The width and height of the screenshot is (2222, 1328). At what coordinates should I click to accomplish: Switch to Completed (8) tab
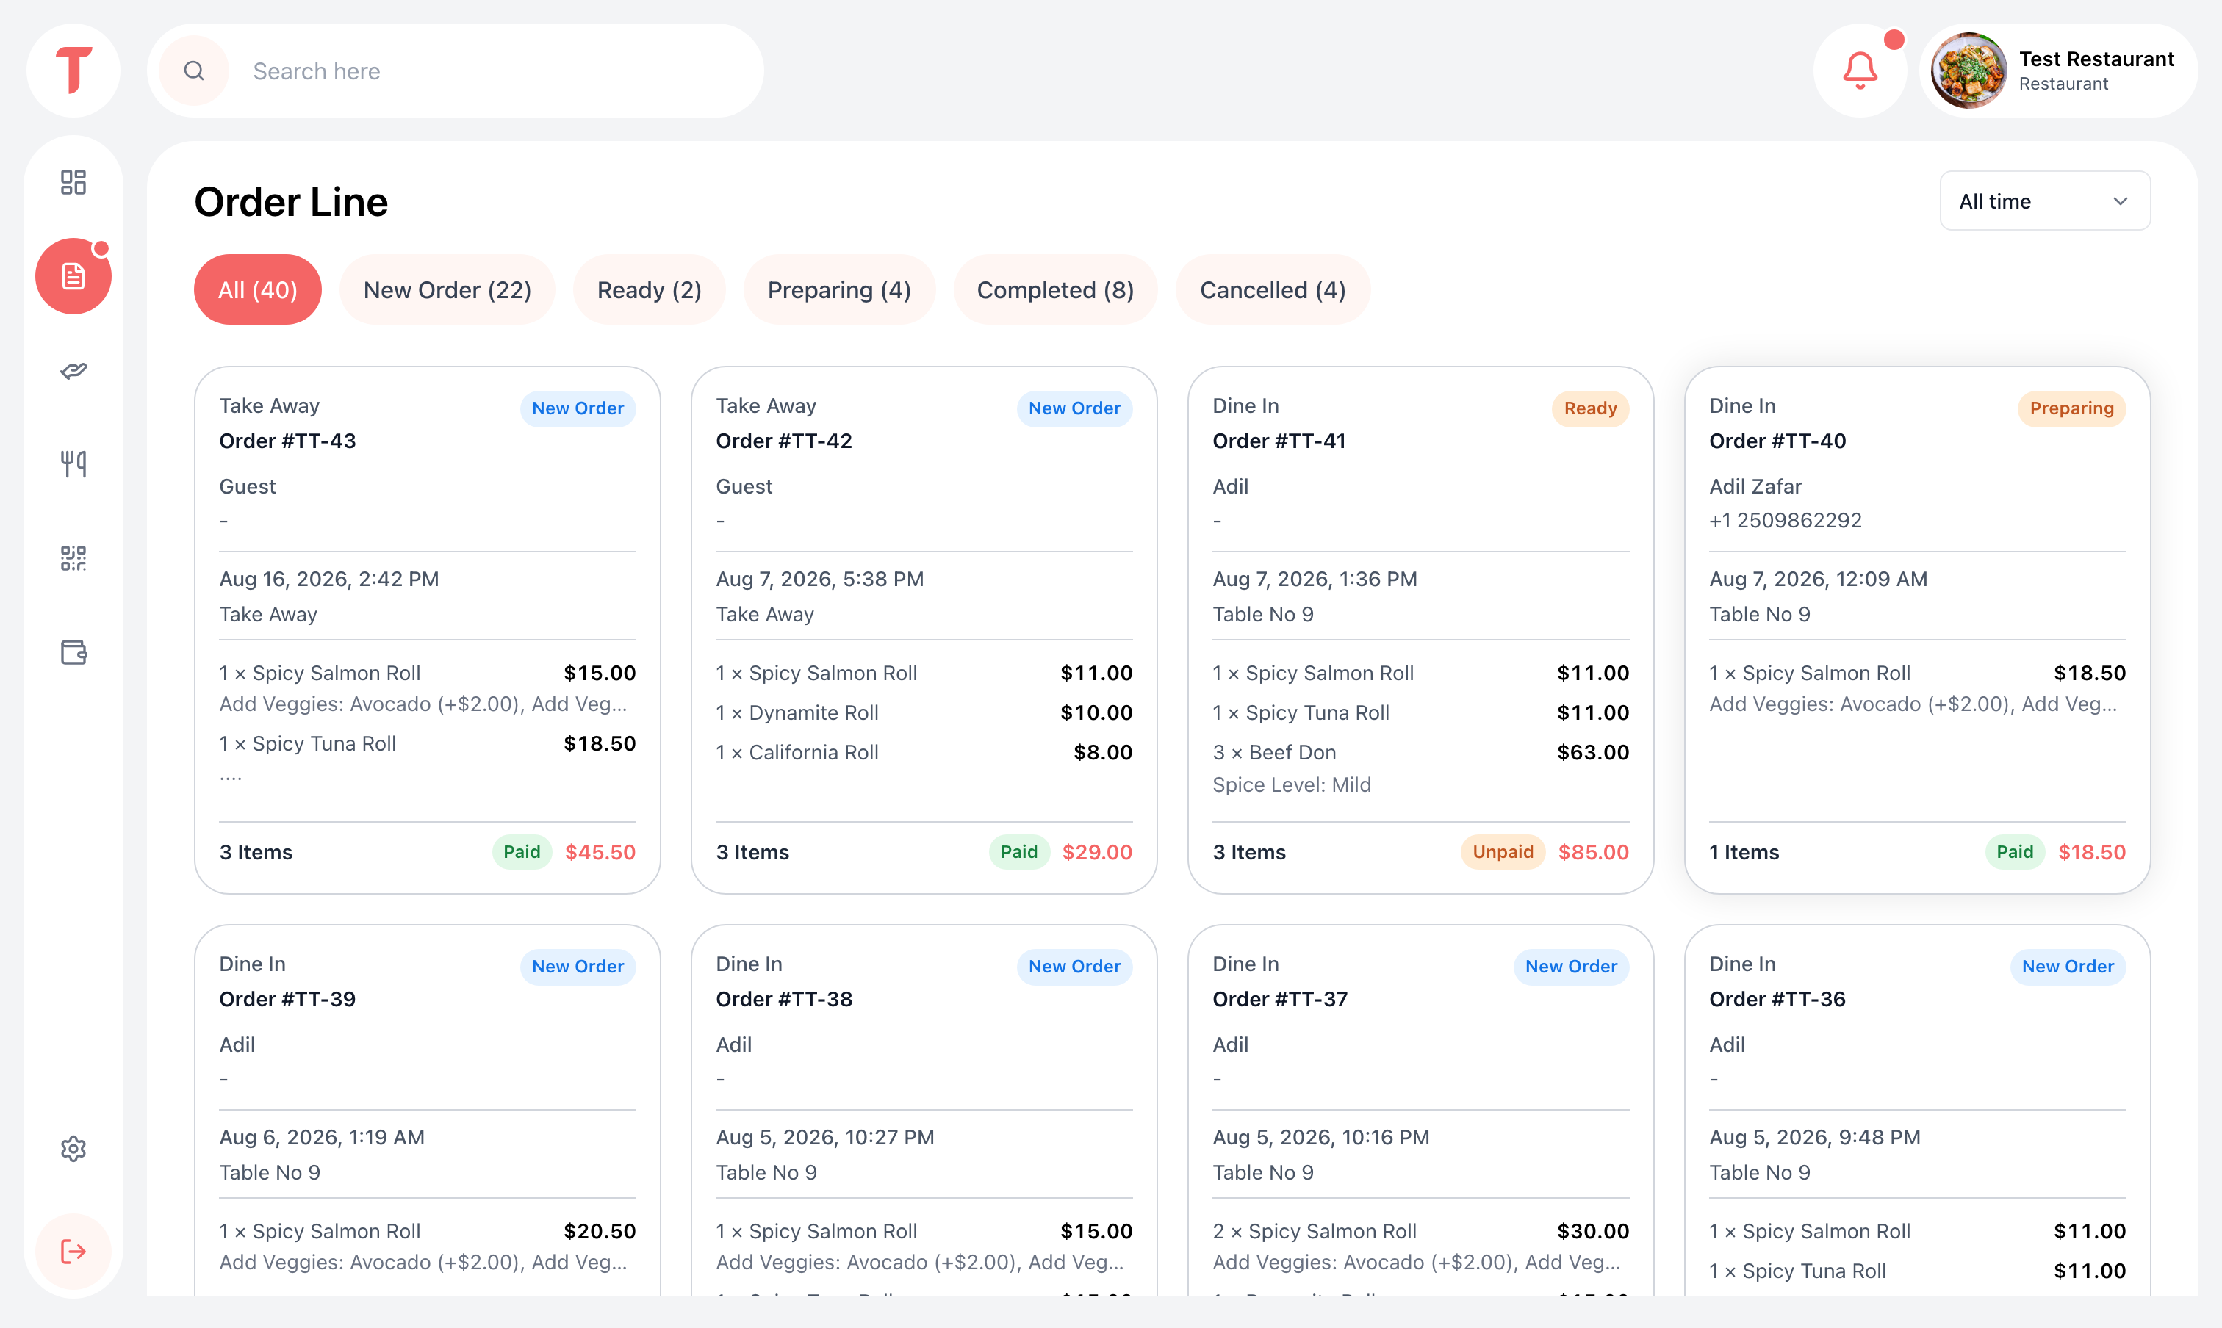pyautogui.click(x=1055, y=290)
